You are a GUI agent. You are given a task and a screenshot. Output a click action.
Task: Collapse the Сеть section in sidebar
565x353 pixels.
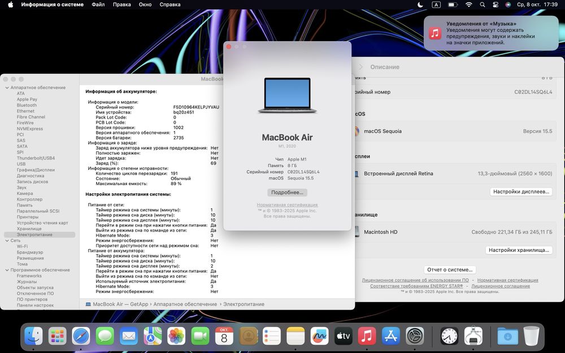click(7, 241)
